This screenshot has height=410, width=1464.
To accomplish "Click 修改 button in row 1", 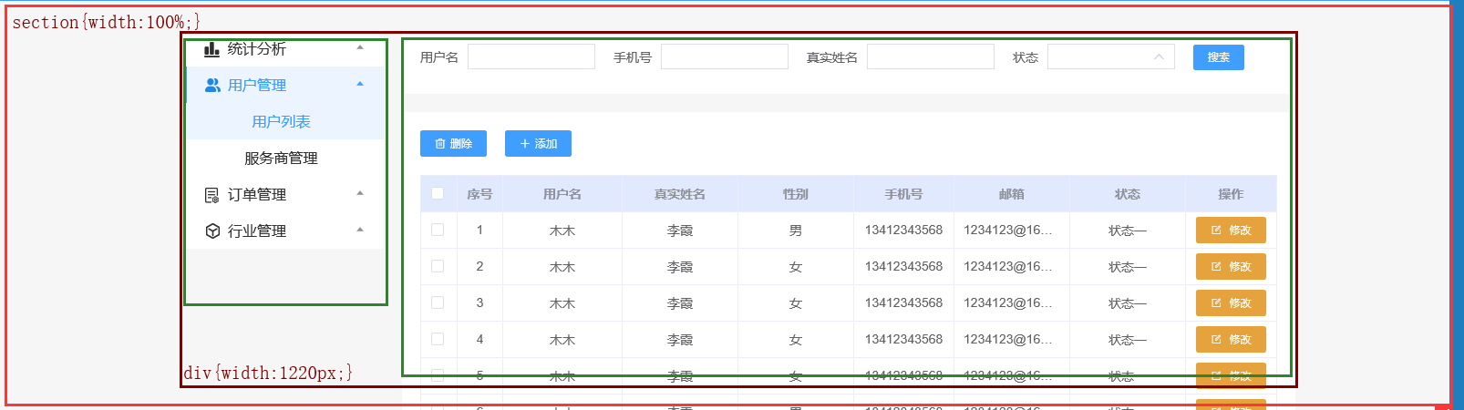I will (1231, 231).
